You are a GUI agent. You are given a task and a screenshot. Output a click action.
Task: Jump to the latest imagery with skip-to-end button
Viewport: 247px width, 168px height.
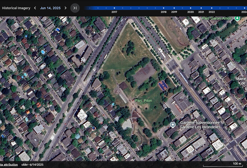tap(75, 8)
